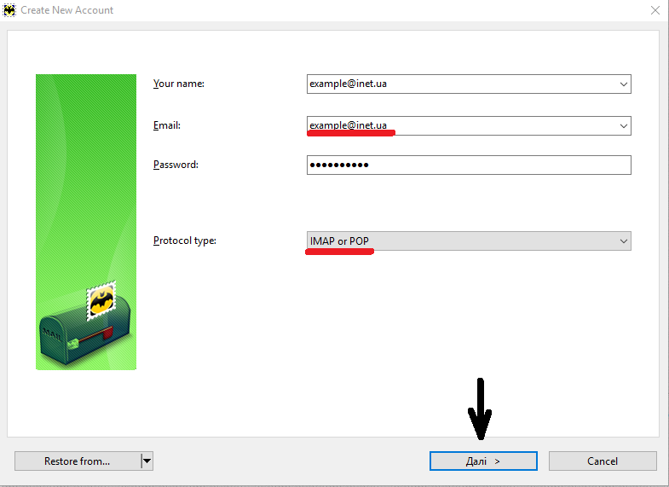Click into the Email address field

(x=460, y=126)
